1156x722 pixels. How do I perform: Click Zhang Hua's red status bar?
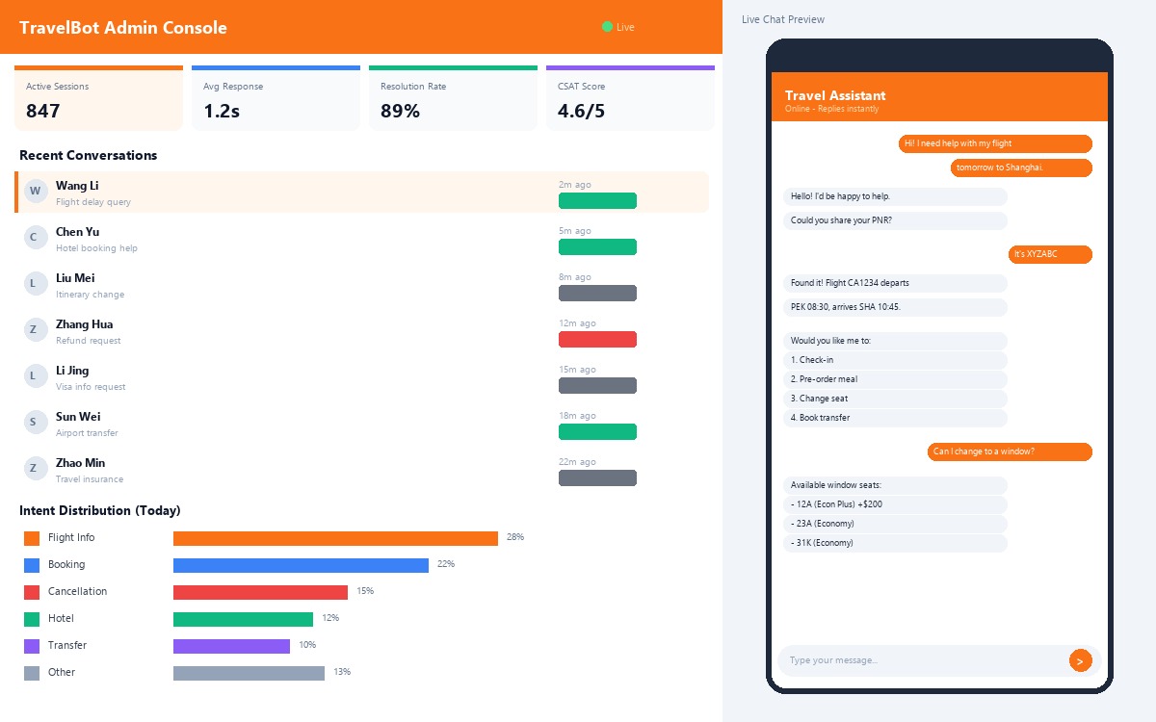[x=597, y=339]
